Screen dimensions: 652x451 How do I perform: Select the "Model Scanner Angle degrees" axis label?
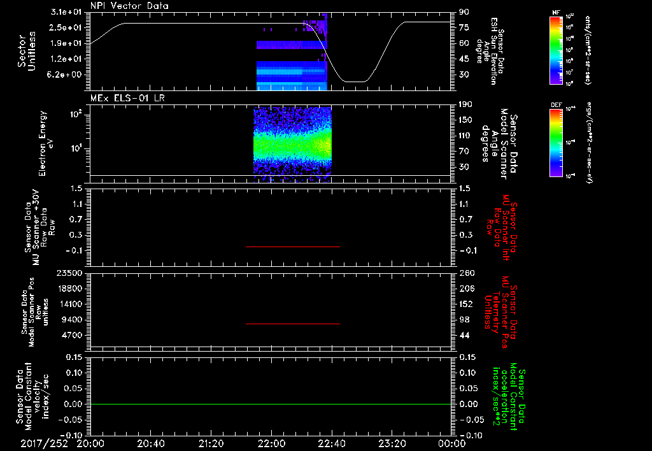point(499,143)
